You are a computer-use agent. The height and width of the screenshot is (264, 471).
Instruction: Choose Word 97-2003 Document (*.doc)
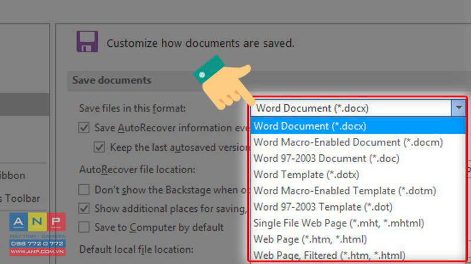[x=358, y=158]
